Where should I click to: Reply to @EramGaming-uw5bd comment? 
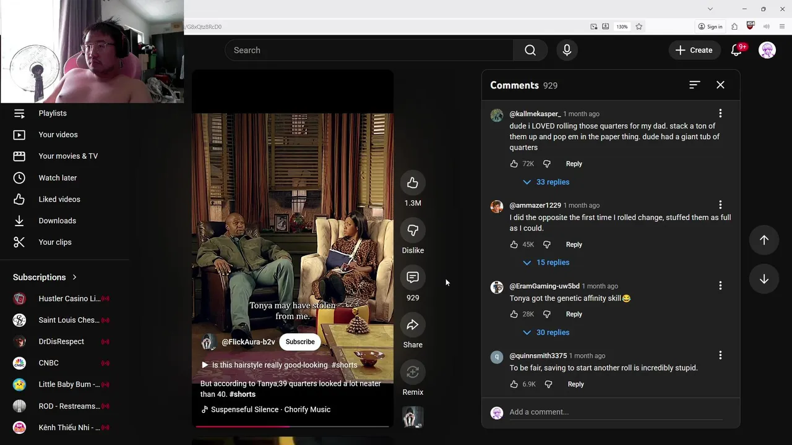pos(574,314)
